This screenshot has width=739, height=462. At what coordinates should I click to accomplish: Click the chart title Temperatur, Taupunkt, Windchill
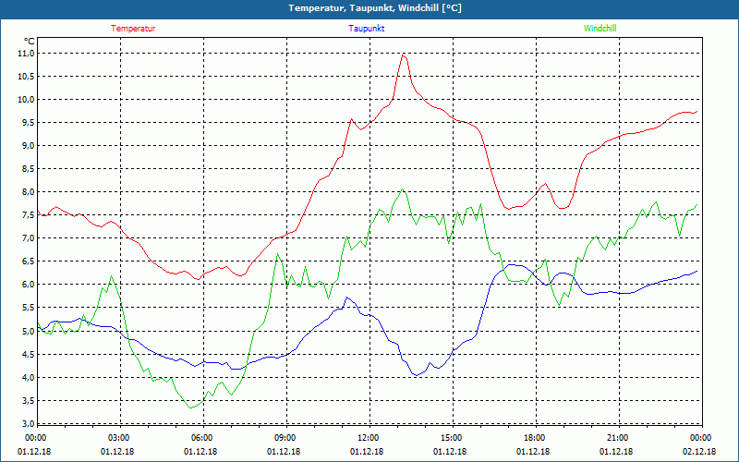click(375, 8)
